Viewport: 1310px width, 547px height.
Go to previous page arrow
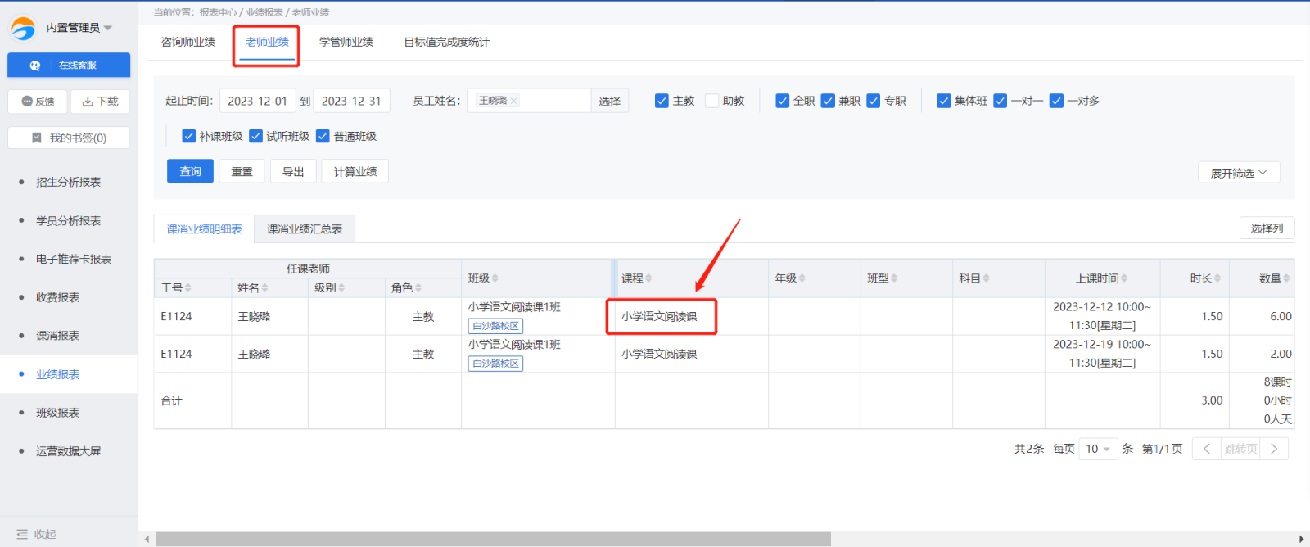1206,449
